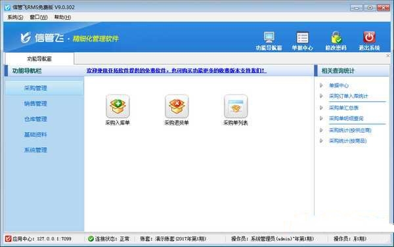394x247 pixels.
Task: Close the application window
Action: pyautogui.click(x=383, y=8)
